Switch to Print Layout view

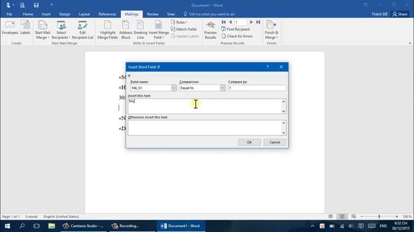[x=342, y=217]
